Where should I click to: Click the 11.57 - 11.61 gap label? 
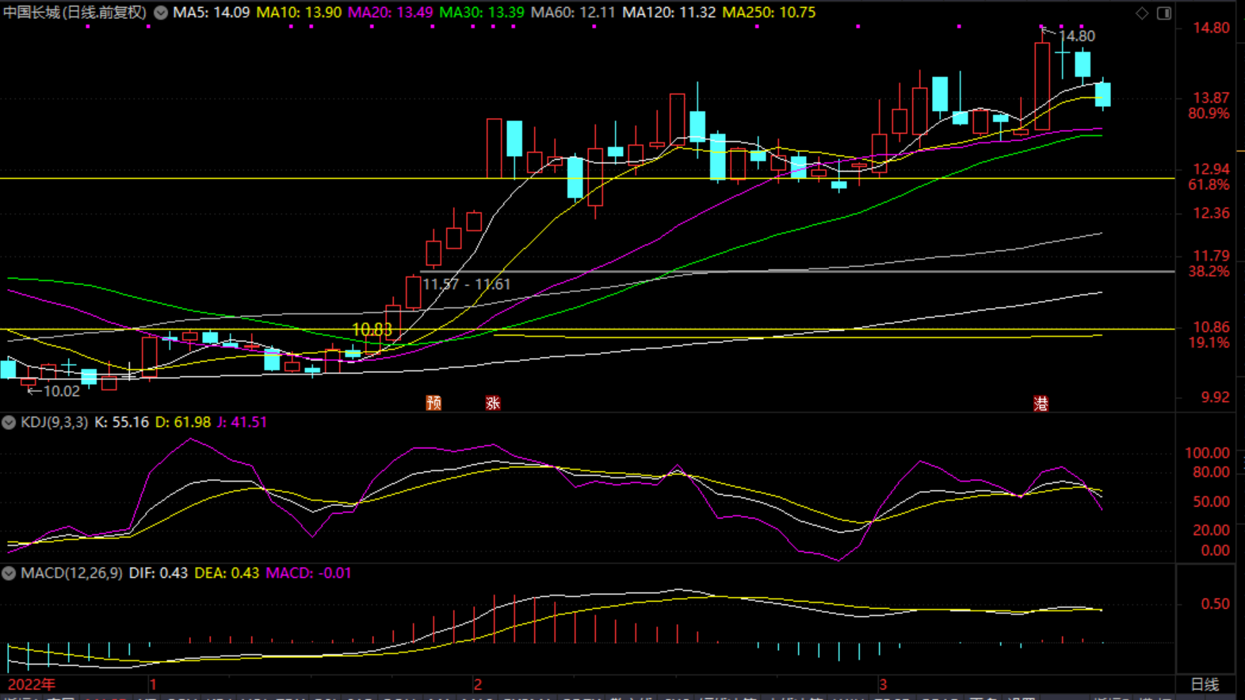(x=466, y=284)
